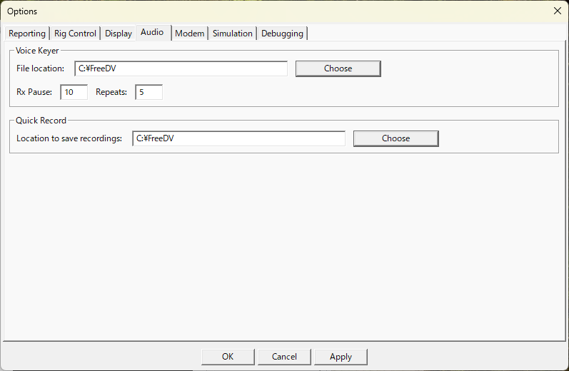Click the 'Location to save recordings:' label
Screen dimensions: 569x371
tap(69, 138)
